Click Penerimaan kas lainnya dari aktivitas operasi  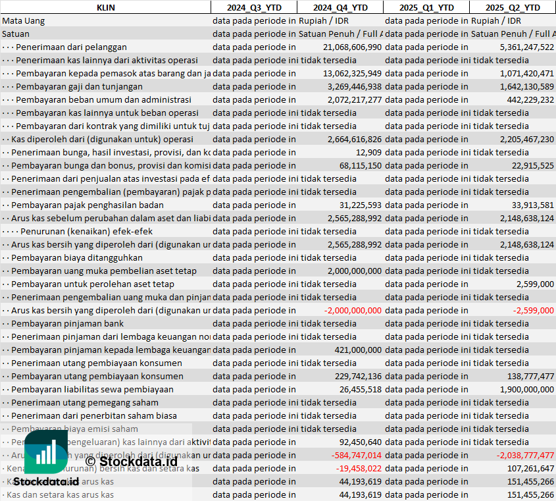[x=107, y=60]
